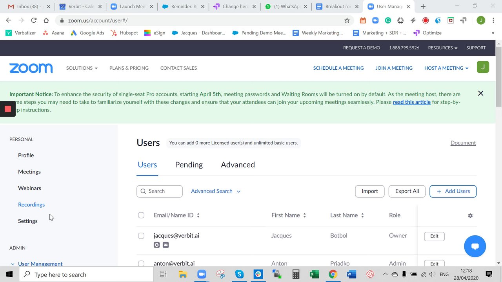This screenshot has height=282, width=502.
Task: Open the lightning bolt extension icon
Action: point(413,20)
